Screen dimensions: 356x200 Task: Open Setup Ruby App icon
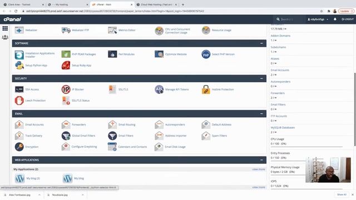click(66, 66)
